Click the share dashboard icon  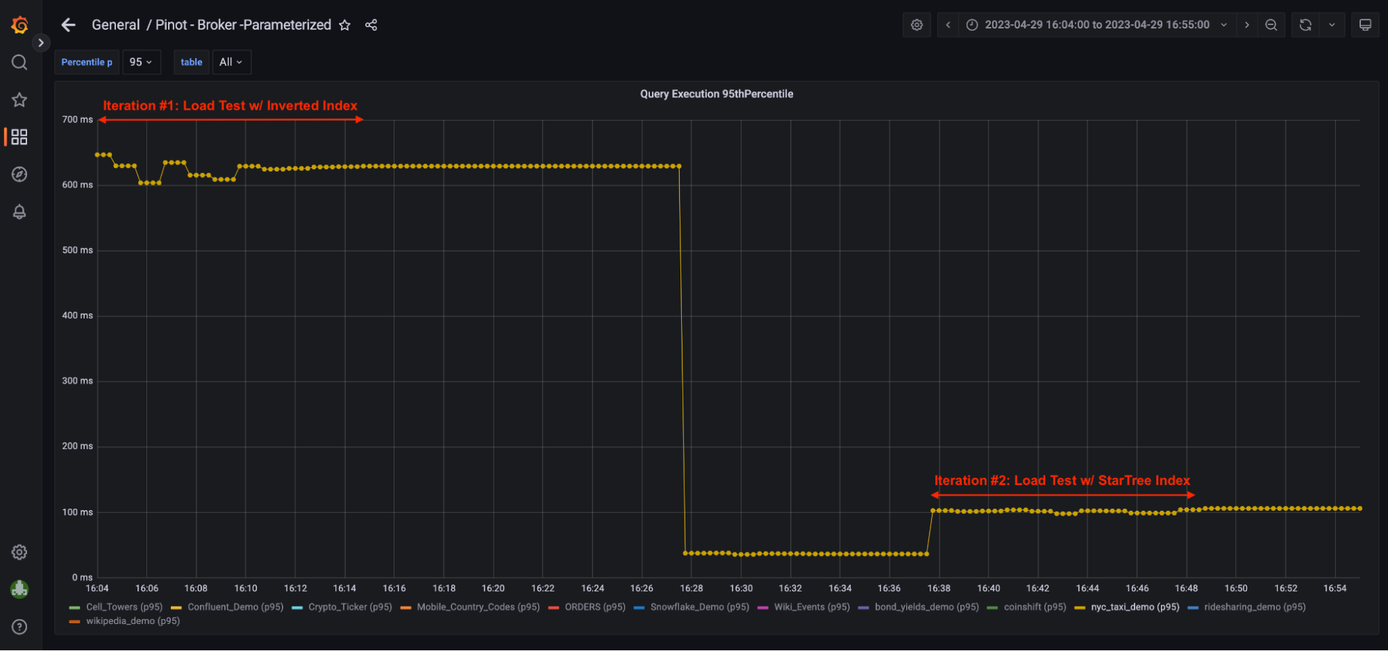coord(371,24)
